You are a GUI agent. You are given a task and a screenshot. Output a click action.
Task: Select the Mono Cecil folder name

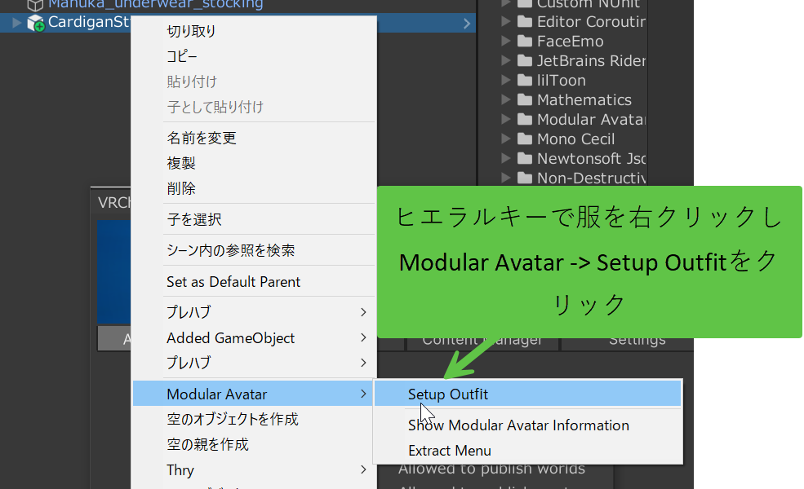pos(575,139)
